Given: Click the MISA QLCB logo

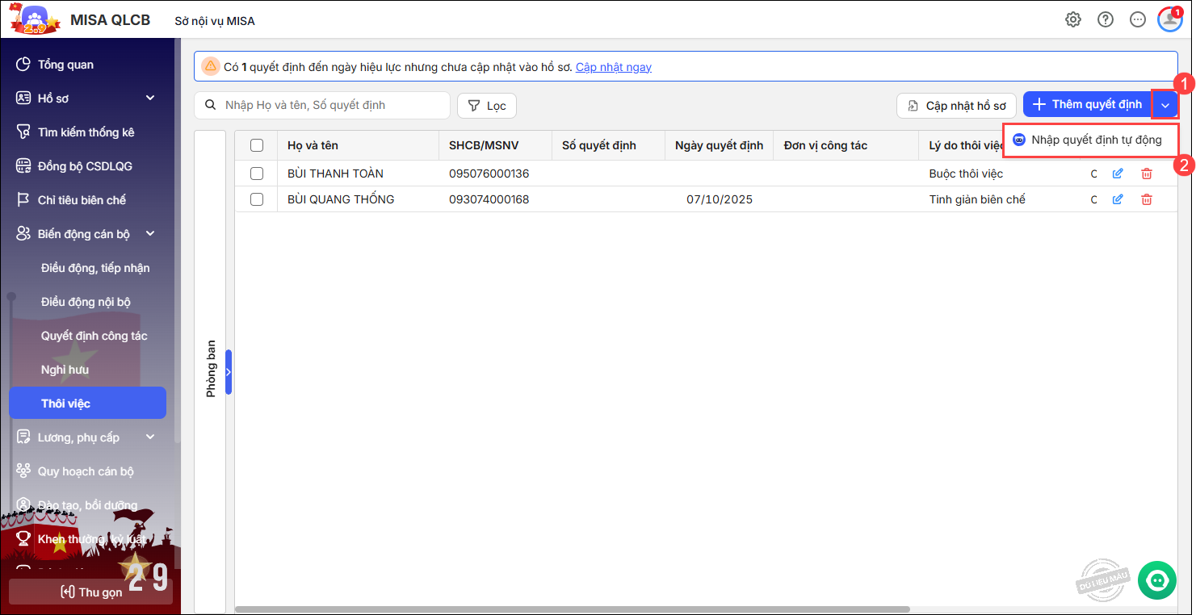Looking at the screenshot, I should point(35,19).
